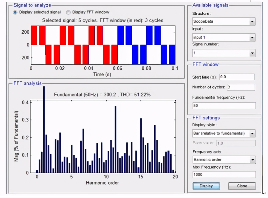Click the 'Signal to analyze' panel title

32,5
